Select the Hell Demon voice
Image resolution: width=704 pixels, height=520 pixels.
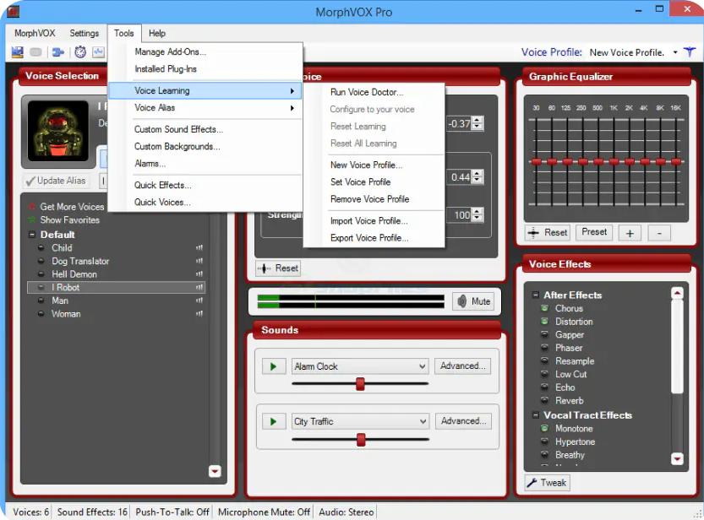coord(74,274)
